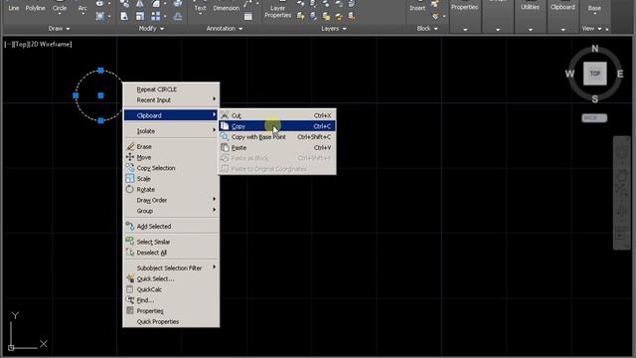Click the Select Similar icon

click(x=130, y=242)
